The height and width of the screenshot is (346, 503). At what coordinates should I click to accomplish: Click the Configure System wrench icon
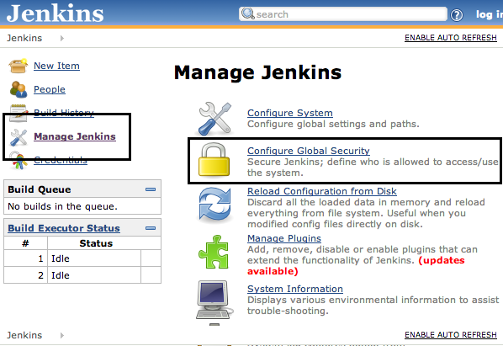[x=214, y=119]
